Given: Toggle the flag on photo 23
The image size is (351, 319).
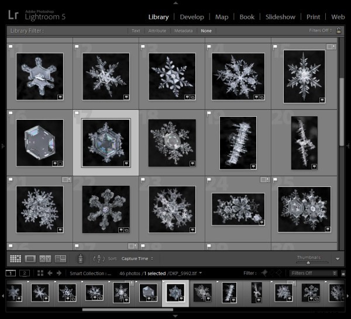Looking at the screenshot, I should (143, 179).
